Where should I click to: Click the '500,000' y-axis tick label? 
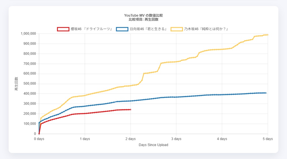(30, 84)
